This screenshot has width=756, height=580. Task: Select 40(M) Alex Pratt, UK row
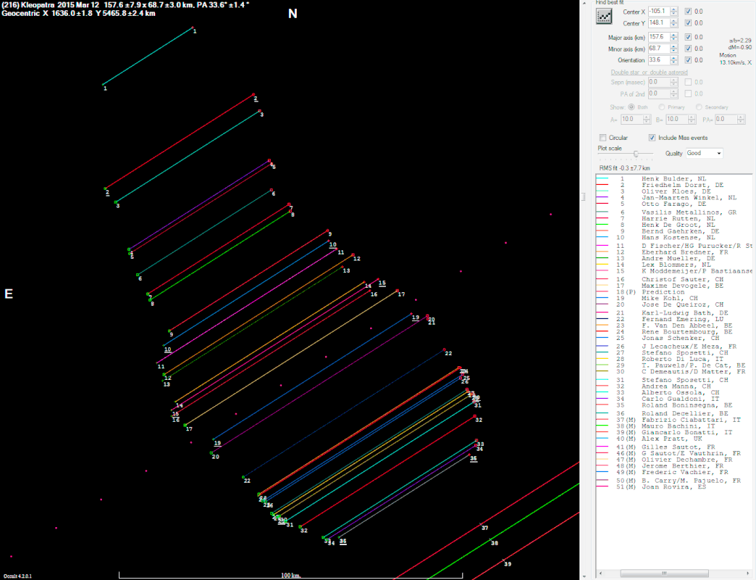[x=673, y=439]
